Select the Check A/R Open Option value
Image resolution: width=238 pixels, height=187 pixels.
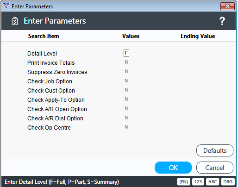(126, 109)
